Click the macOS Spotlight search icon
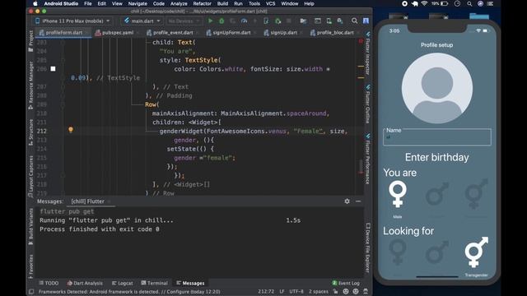Image resolution: width=527 pixels, height=296 pixels. 469,3
